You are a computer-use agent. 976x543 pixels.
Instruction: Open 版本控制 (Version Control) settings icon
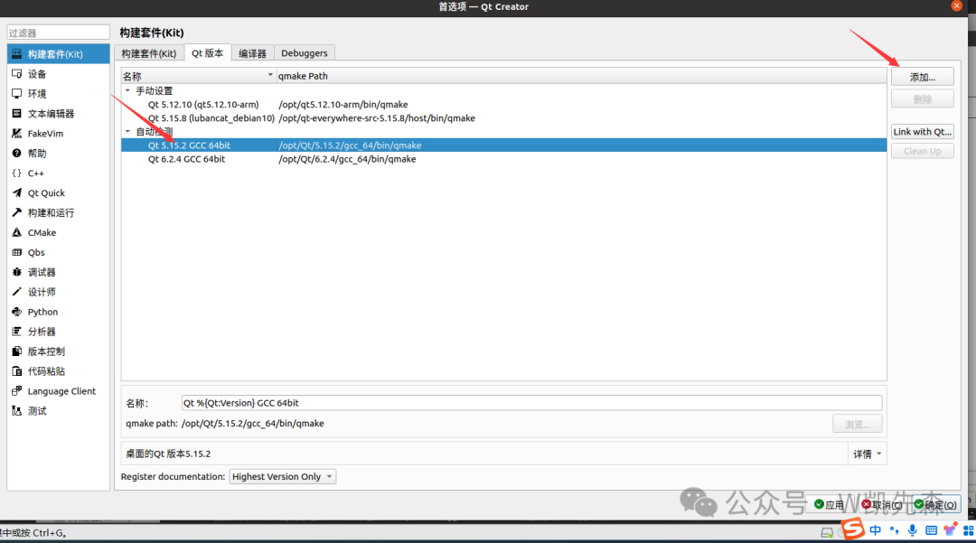click(x=17, y=351)
